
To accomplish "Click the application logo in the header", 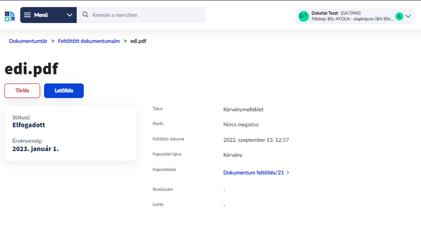I will [x=9, y=16].
